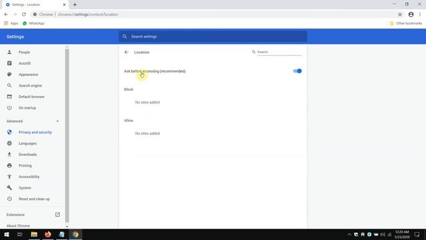Open Reset and clean up section
Screen dimensions: 426x240
click(34, 199)
